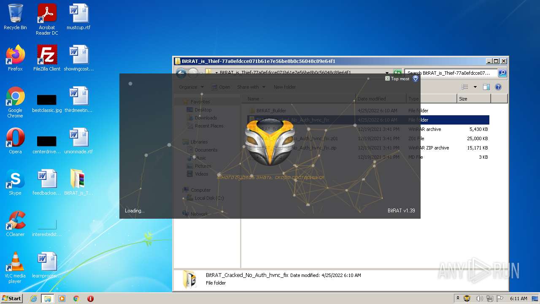Click the 3 KB size cell
The image size is (540, 304).
(483, 157)
